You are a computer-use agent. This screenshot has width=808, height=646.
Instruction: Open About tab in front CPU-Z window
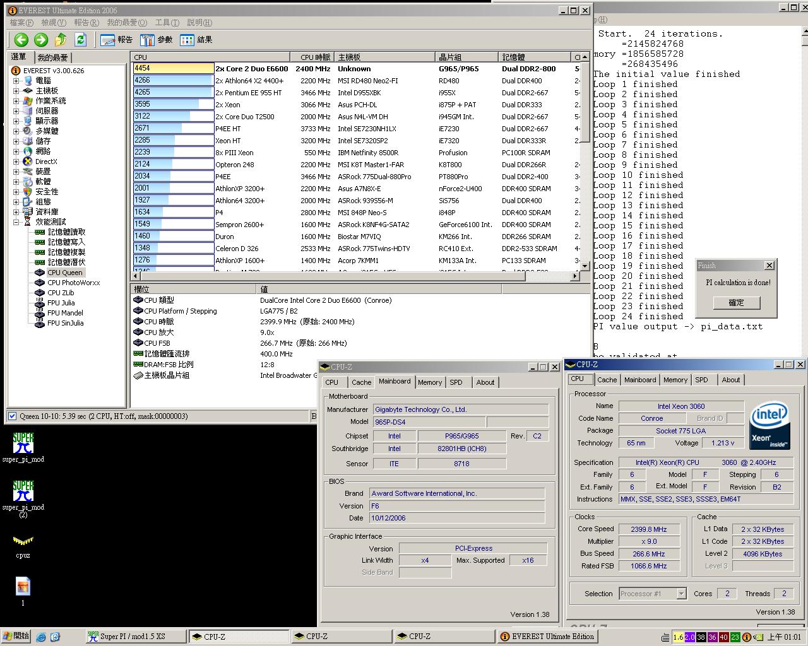485,382
